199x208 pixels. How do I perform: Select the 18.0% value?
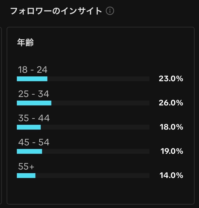(x=171, y=127)
